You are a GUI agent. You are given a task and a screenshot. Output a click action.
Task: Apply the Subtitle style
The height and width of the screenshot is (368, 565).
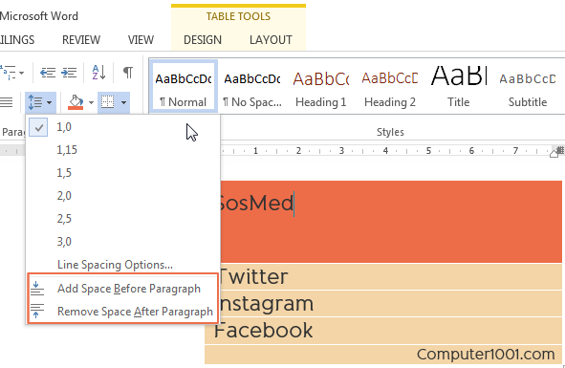[528, 86]
